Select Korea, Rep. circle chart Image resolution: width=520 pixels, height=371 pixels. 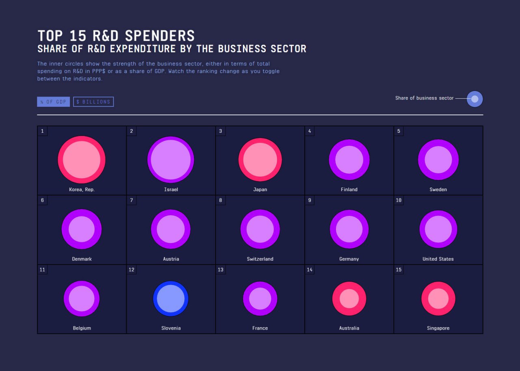click(x=82, y=160)
